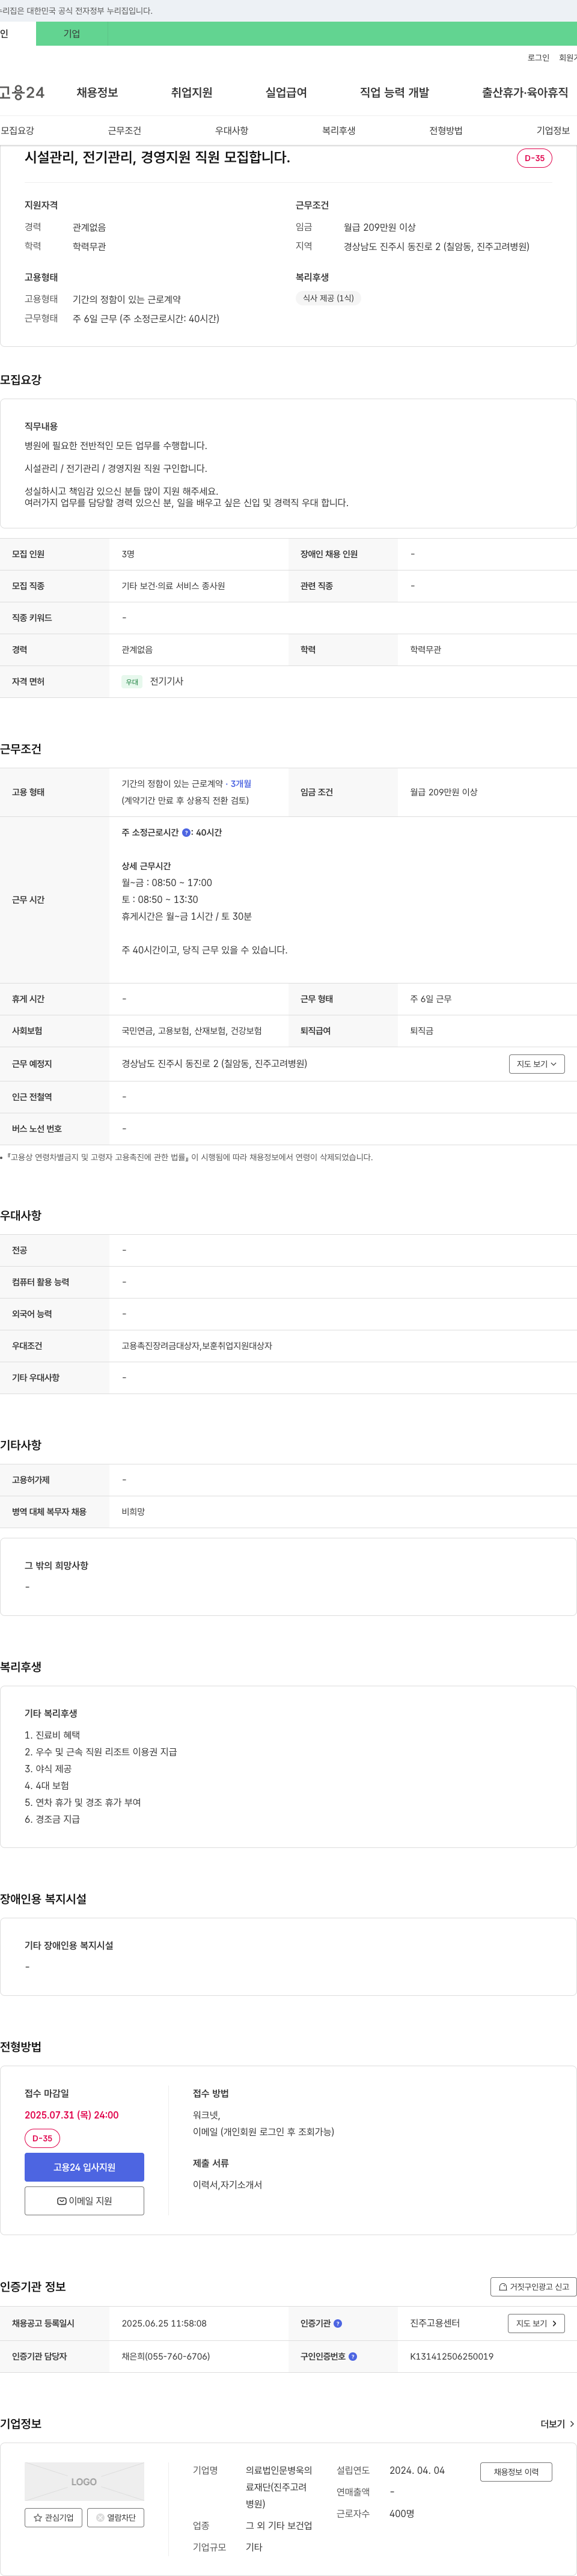Jump to the 전형방법 section tab
This screenshot has height=2576, width=577.
pyautogui.click(x=445, y=131)
